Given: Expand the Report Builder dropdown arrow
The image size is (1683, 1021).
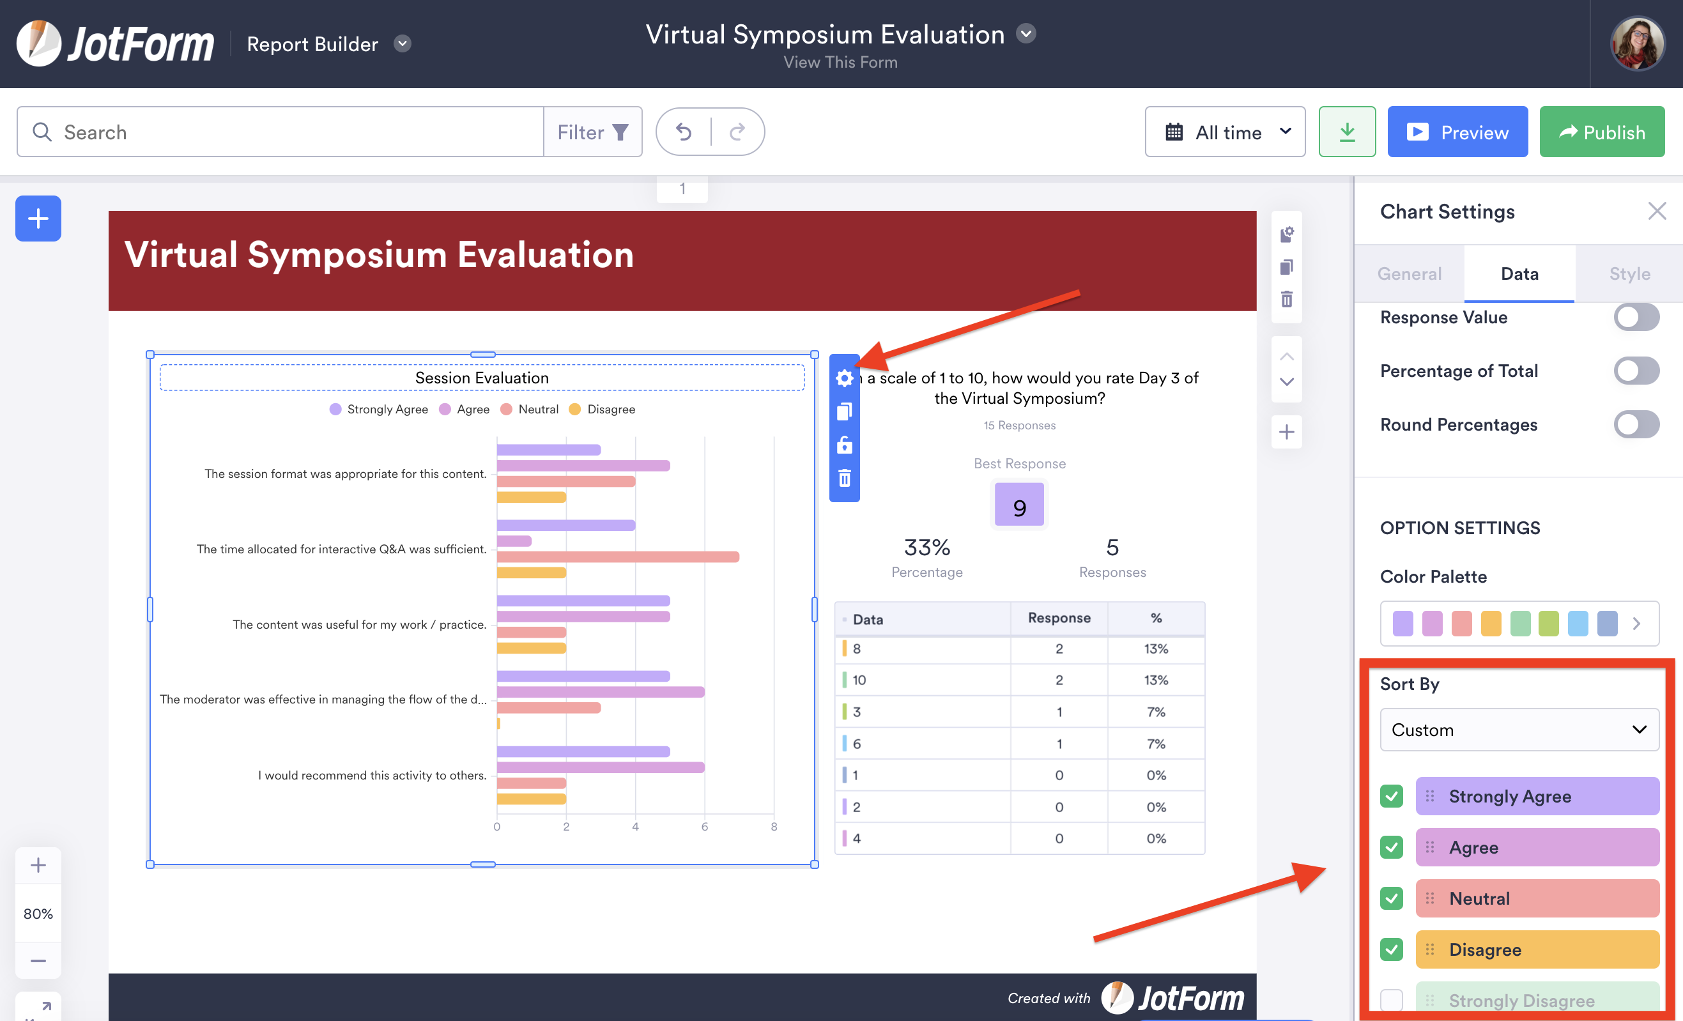Looking at the screenshot, I should point(403,43).
